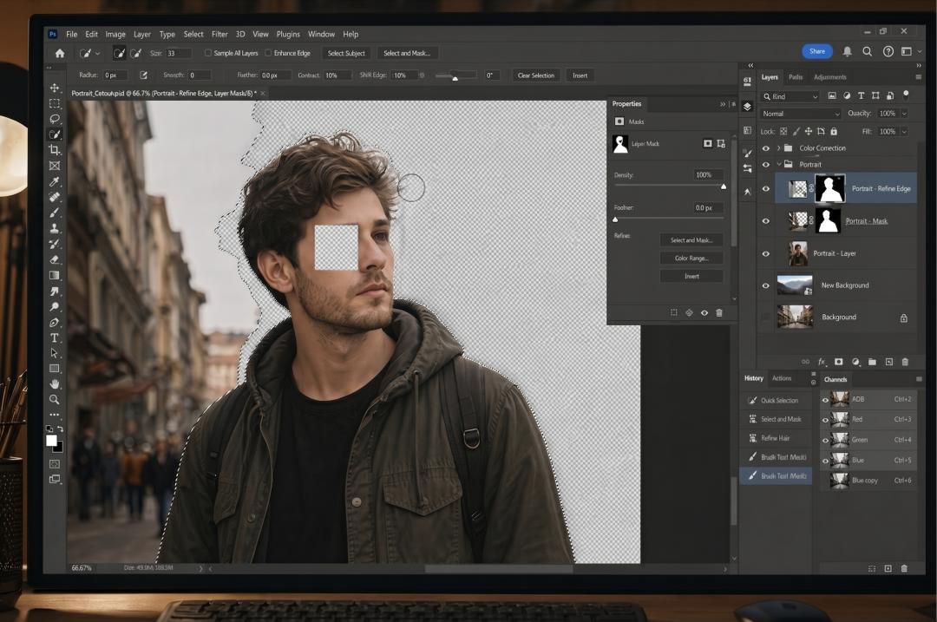Select the Hand tool
The width and height of the screenshot is (937, 622).
click(55, 383)
